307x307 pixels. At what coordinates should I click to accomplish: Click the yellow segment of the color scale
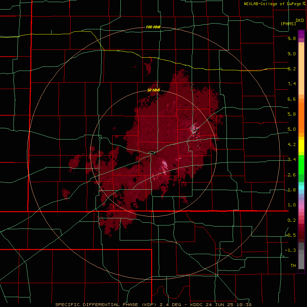[x=301, y=146]
